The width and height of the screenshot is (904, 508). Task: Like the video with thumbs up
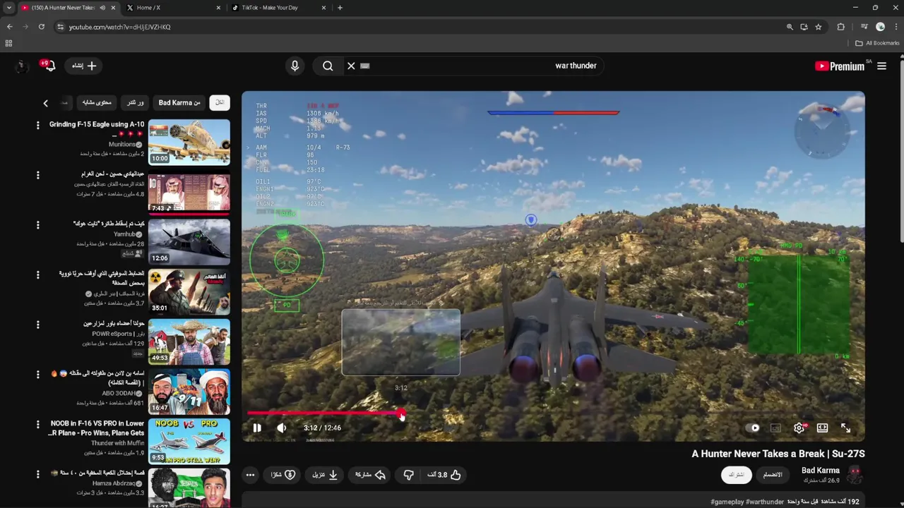(444, 475)
